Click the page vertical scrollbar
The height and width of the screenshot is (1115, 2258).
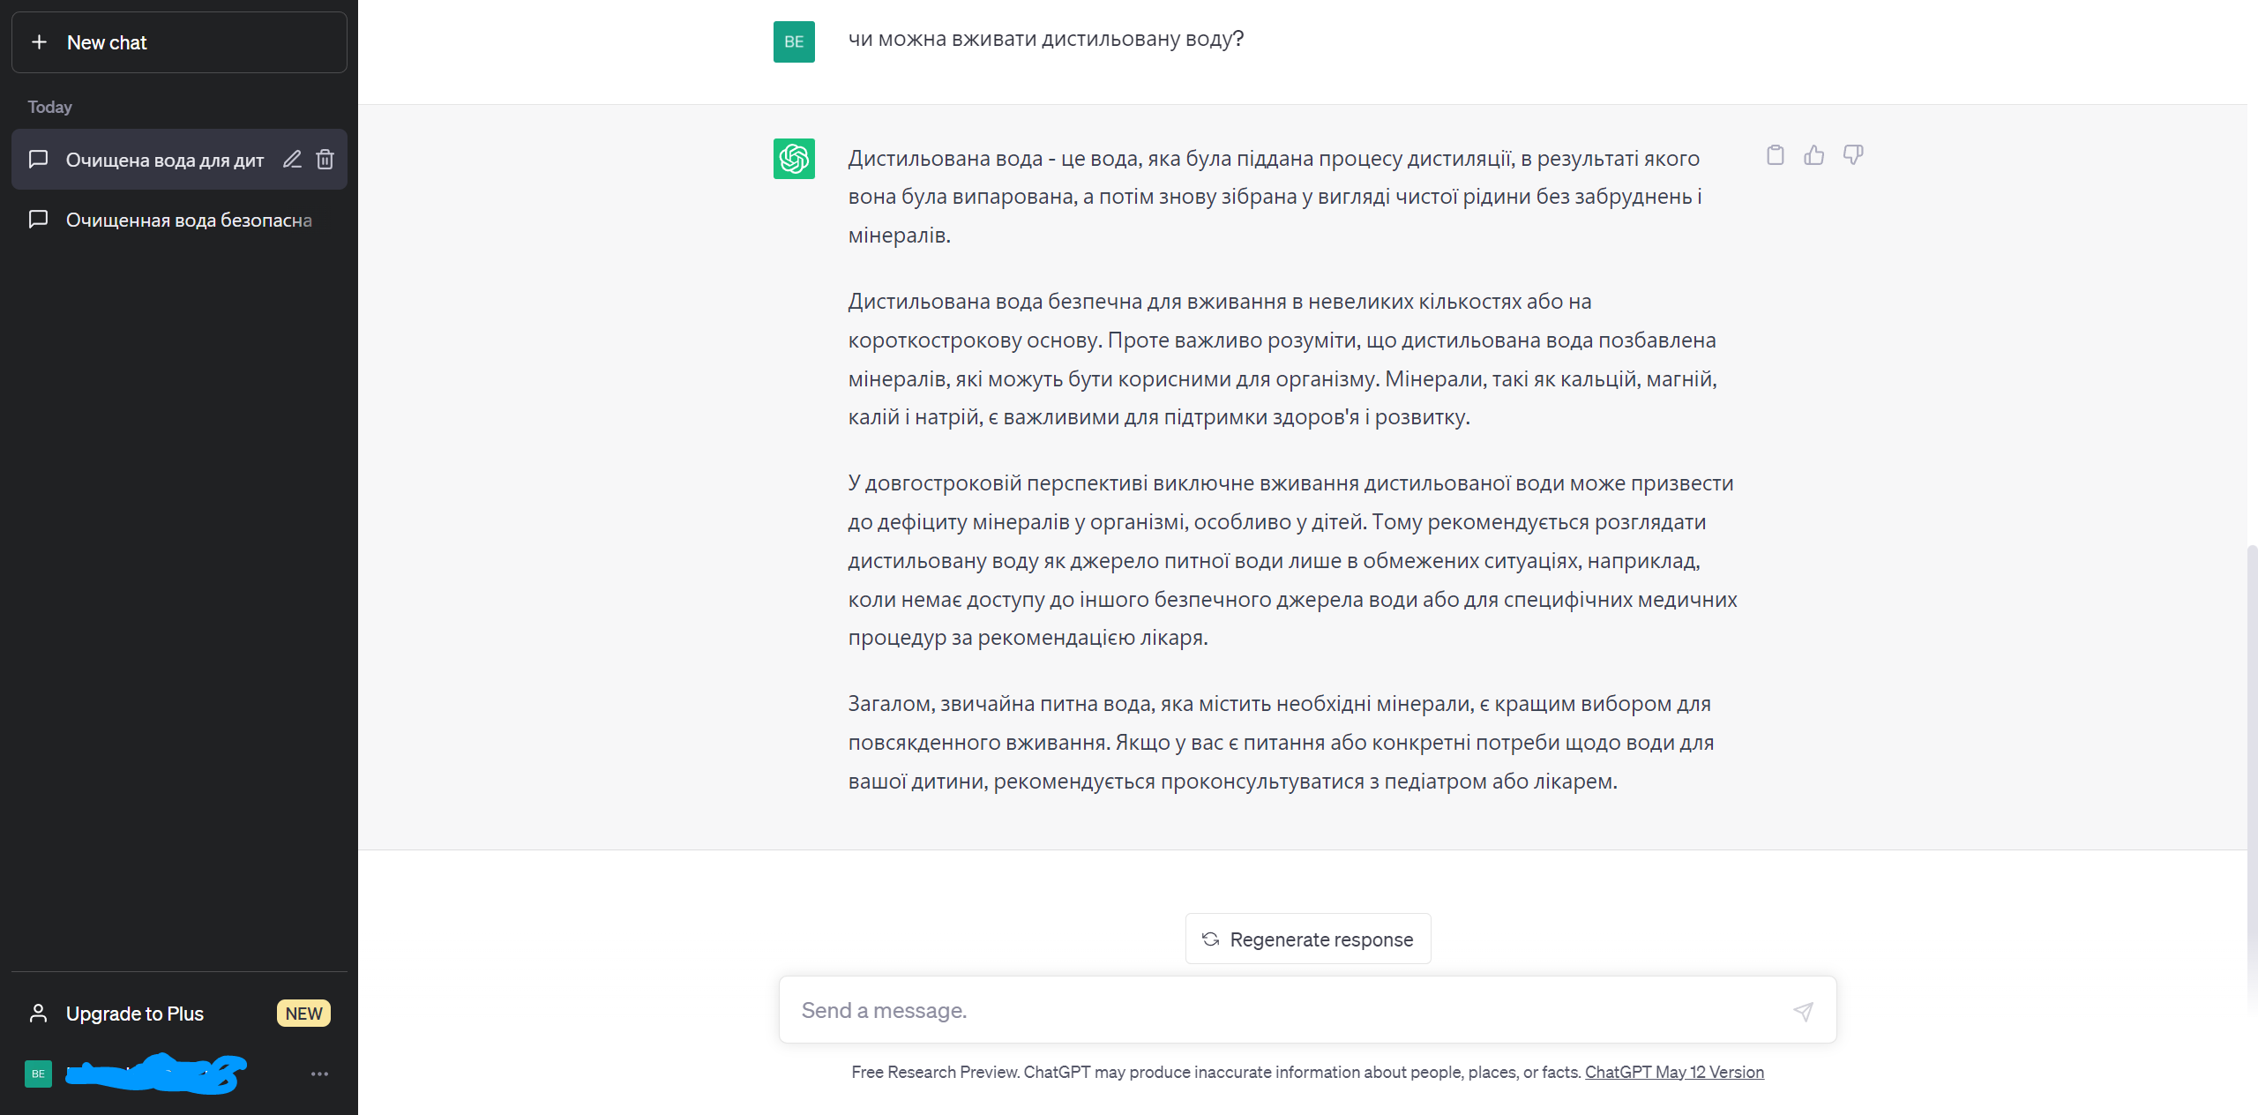[x=2251, y=776]
